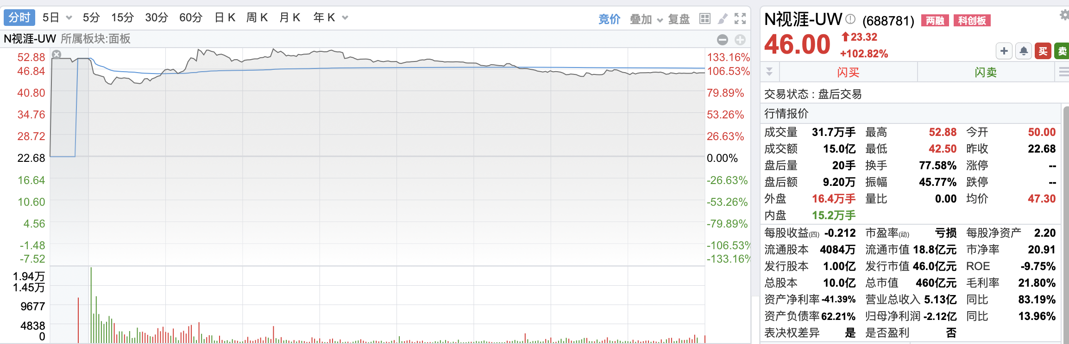
Task: Click the price alert bell icon
Action: click(1024, 51)
